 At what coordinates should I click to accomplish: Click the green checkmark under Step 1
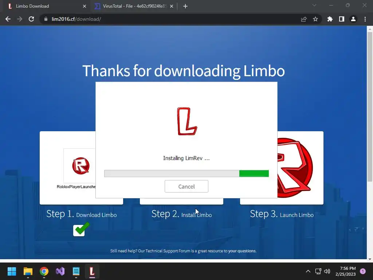[x=82, y=229]
